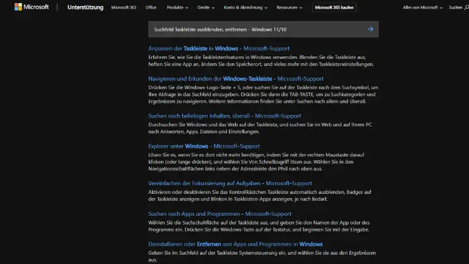Image resolution: width=469 pixels, height=264 pixels.
Task: Open Deinstallieren oder Entfernen von Apps result
Action: tap(235, 244)
